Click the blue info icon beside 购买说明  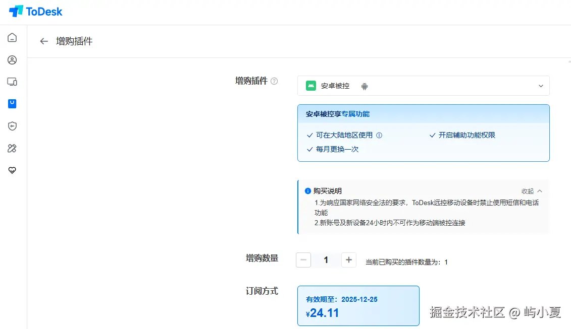(307, 191)
